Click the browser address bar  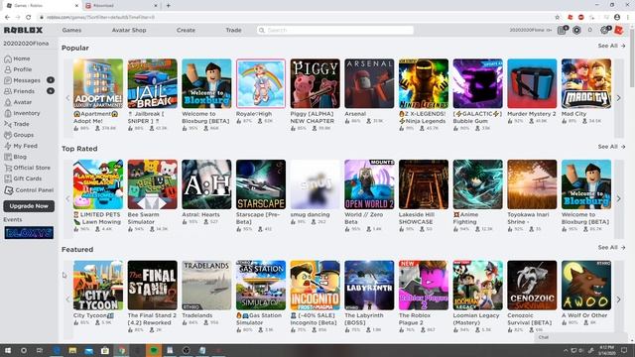click(x=295, y=18)
